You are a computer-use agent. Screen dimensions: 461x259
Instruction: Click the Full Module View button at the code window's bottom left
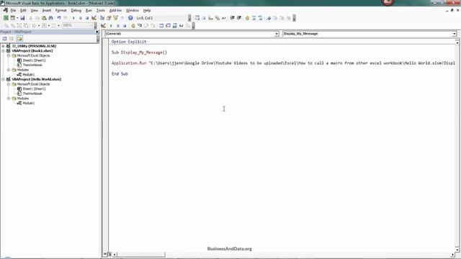point(109,254)
